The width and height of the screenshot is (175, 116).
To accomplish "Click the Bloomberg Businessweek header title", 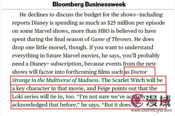I will click(x=89, y=4).
